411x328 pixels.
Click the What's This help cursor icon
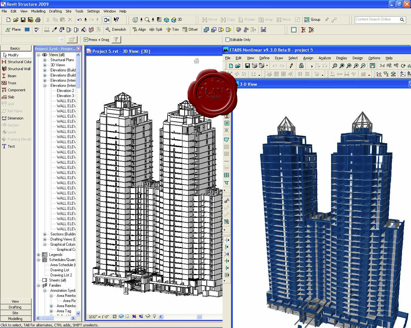tap(116, 20)
